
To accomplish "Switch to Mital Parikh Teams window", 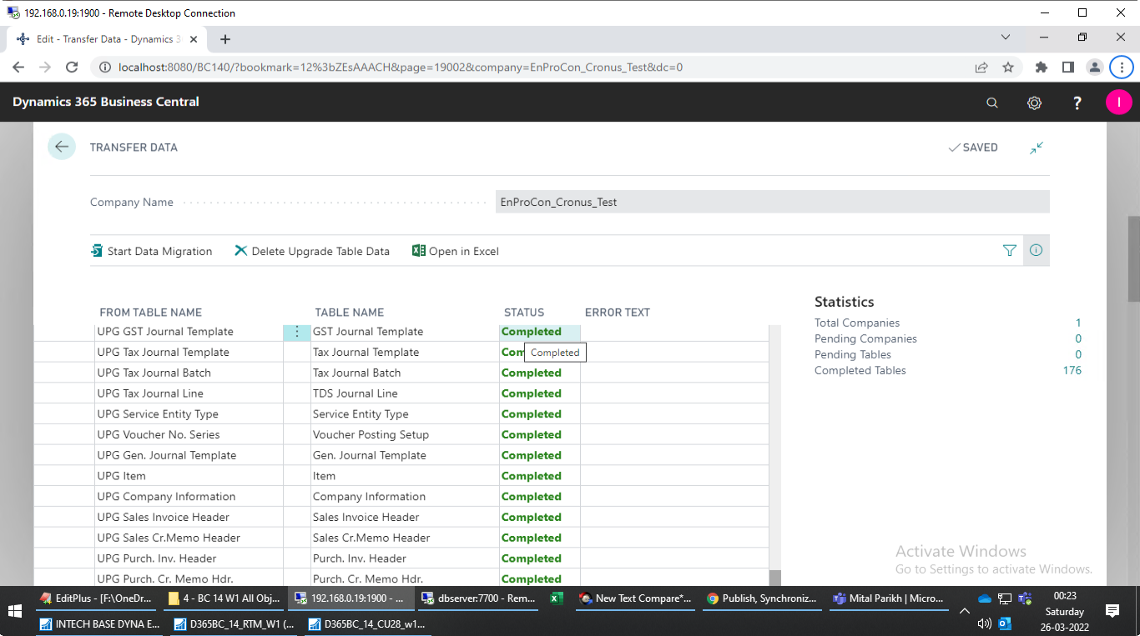I will point(890,598).
